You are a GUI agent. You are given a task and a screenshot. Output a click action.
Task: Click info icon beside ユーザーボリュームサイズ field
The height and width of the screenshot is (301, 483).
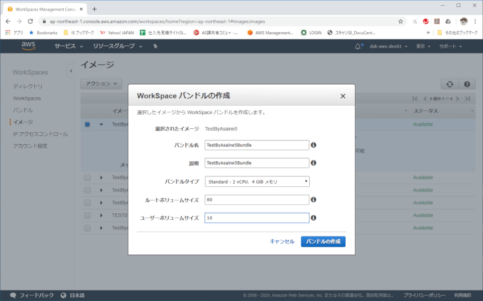314,218
